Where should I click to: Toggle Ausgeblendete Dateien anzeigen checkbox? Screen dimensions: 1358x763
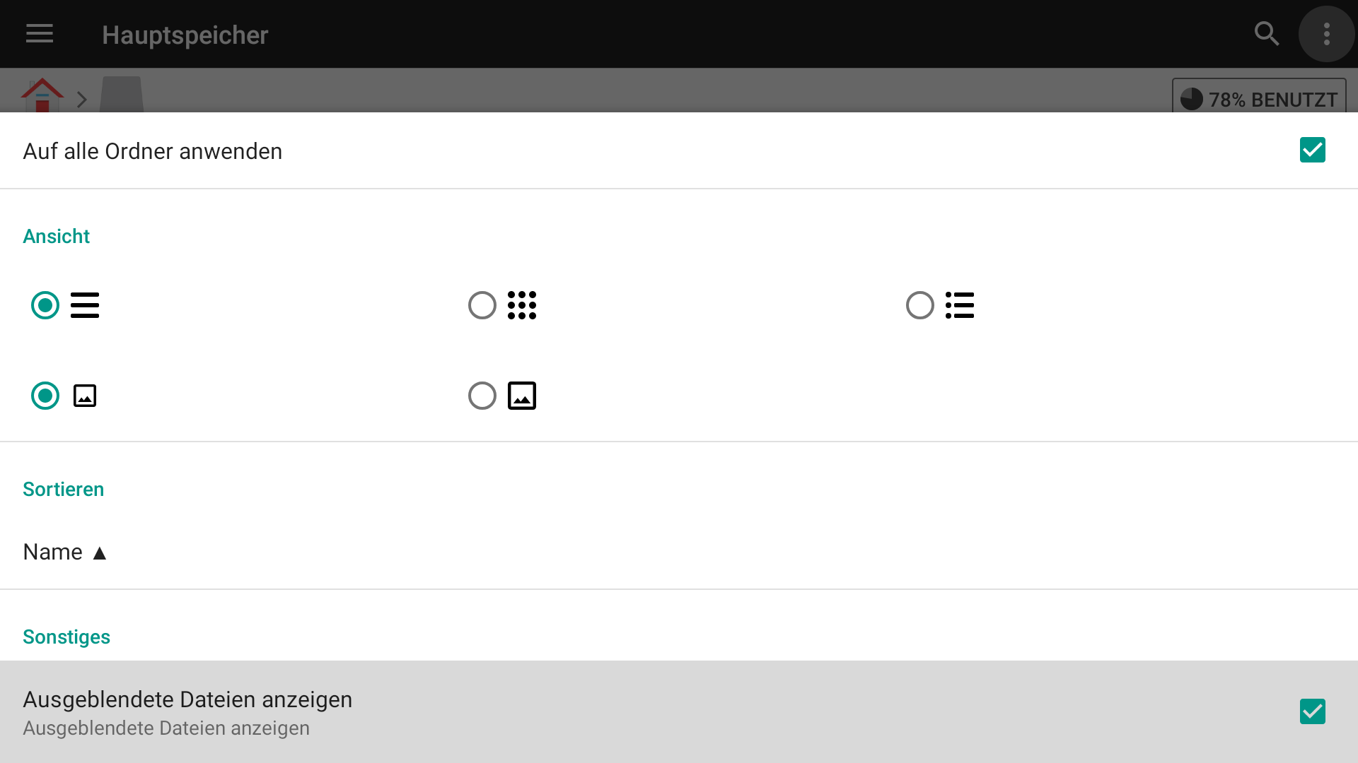coord(1313,711)
